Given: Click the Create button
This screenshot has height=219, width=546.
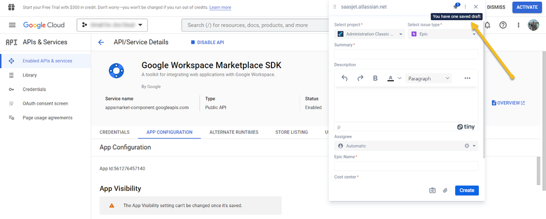Looking at the screenshot, I should pyautogui.click(x=467, y=190).
